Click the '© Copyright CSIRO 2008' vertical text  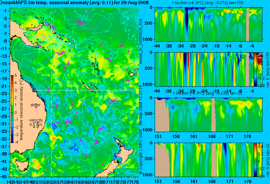coord(141,152)
